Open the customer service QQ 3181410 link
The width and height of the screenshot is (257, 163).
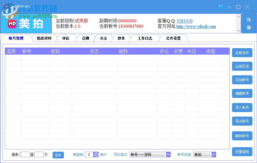(184, 21)
